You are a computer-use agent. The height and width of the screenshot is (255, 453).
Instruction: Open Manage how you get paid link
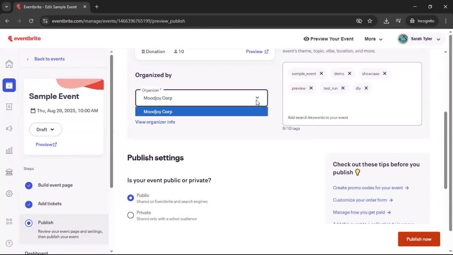(x=362, y=212)
